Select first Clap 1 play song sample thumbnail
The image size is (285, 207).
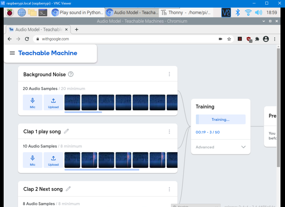(x=72, y=160)
